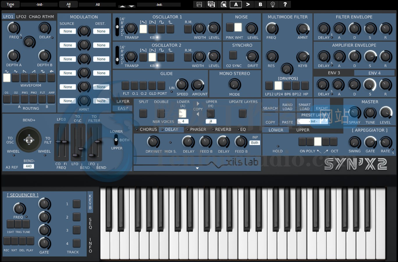This screenshot has height=262, width=398.
Task: Select the UPPER layer button
Action: [303, 130]
